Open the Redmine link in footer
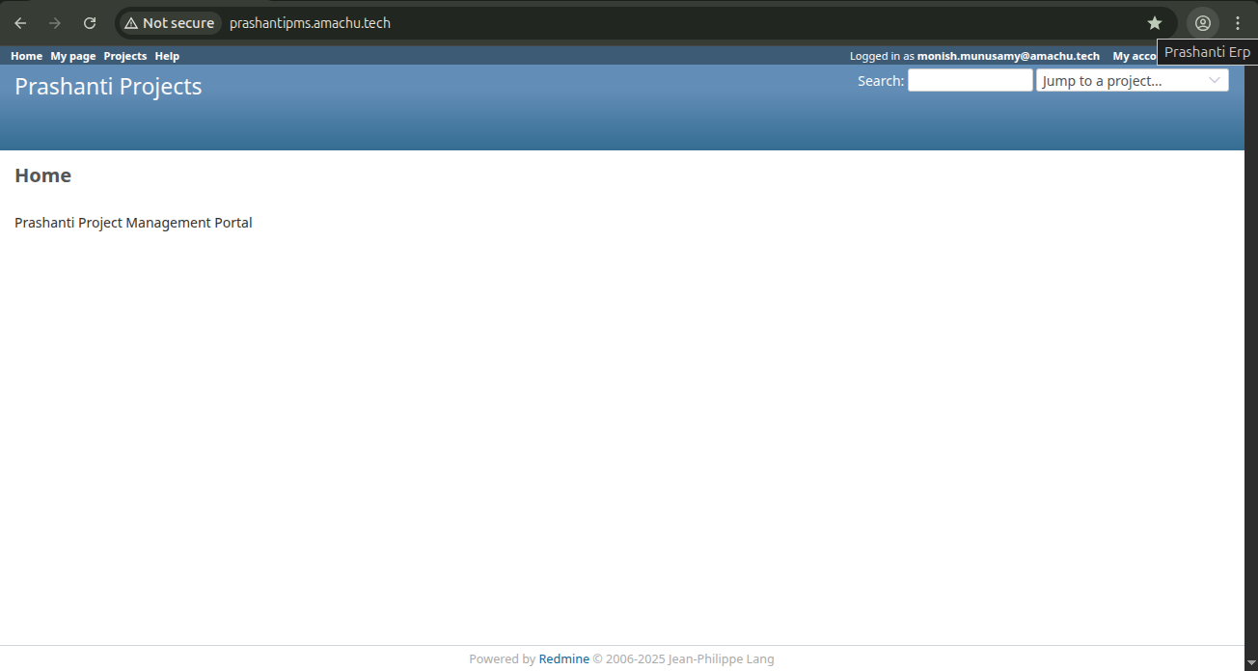The width and height of the screenshot is (1258, 671). coord(563,659)
